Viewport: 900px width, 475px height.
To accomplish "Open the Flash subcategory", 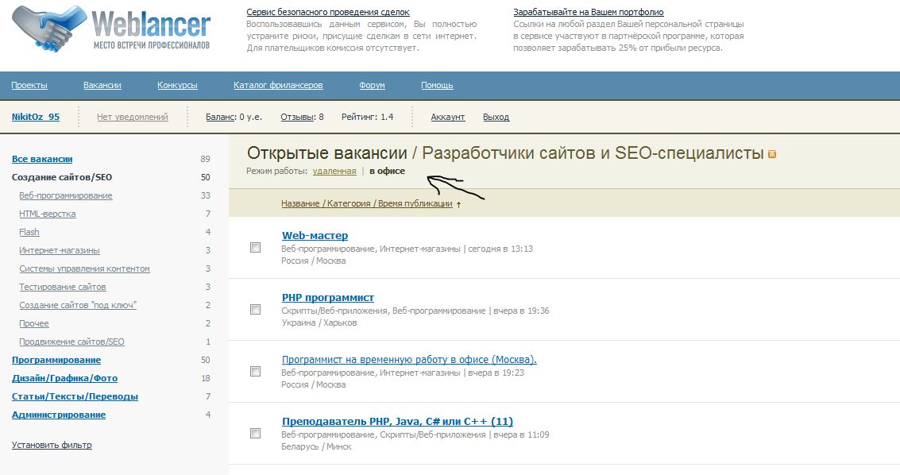I will click(x=29, y=232).
